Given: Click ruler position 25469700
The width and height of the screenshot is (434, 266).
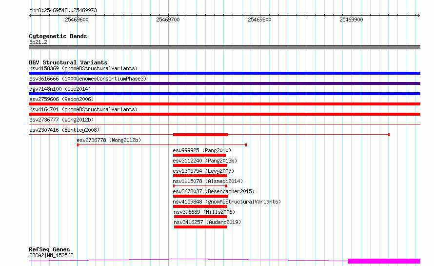Looking at the screenshot, I should tap(168, 20).
